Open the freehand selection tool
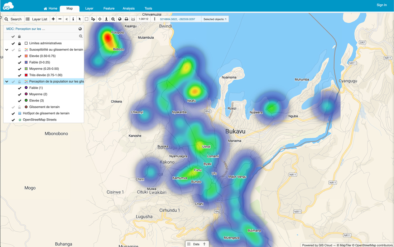 point(93,19)
